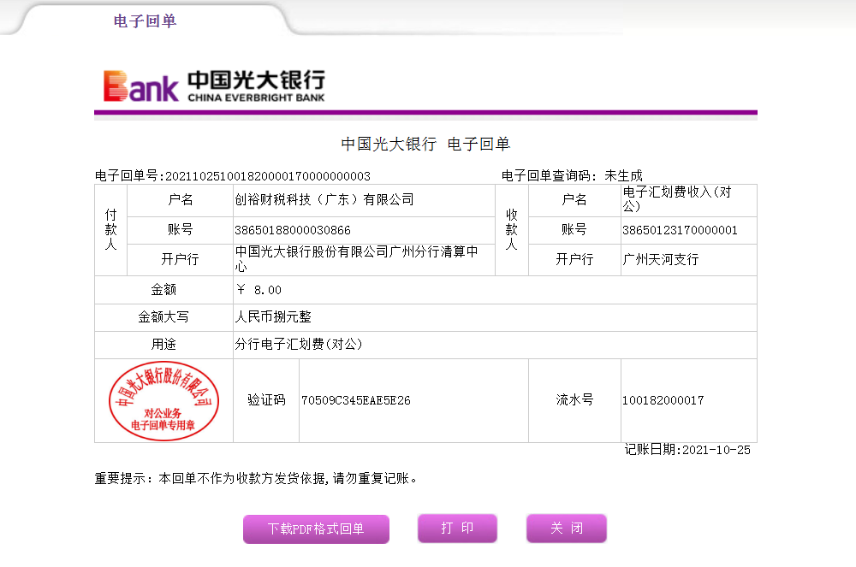This screenshot has width=856, height=567.
Task: Switch to the 电子回单 tab
Action: [145, 21]
